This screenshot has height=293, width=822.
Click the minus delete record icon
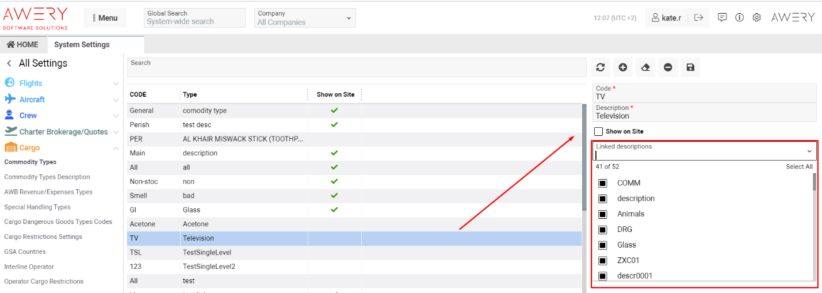668,67
